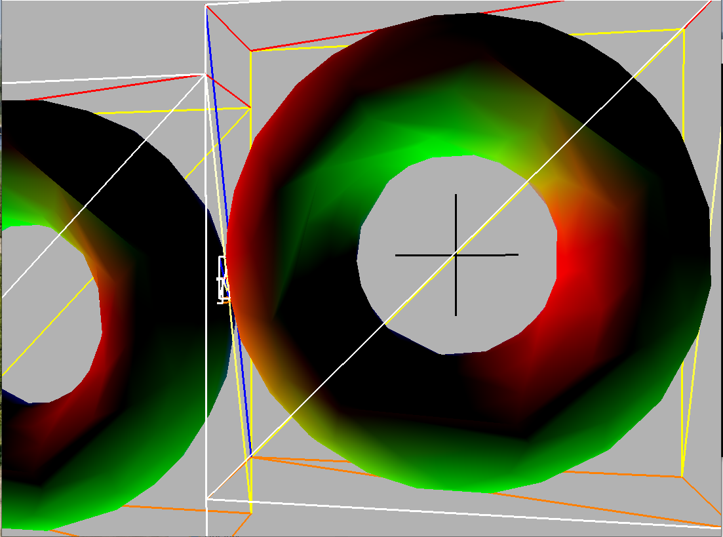Click the center of the black crosshair
The height and width of the screenshot is (537, 723).
(456, 254)
